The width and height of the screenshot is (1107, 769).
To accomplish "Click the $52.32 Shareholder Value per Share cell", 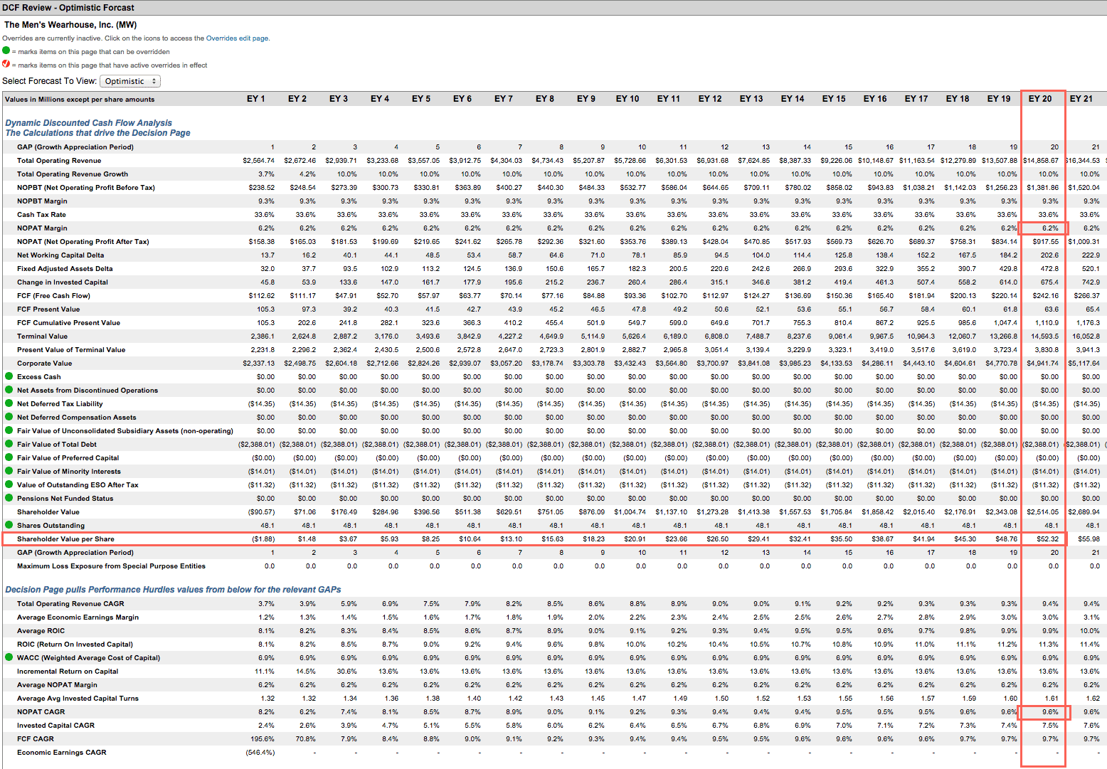I will tap(1048, 539).
